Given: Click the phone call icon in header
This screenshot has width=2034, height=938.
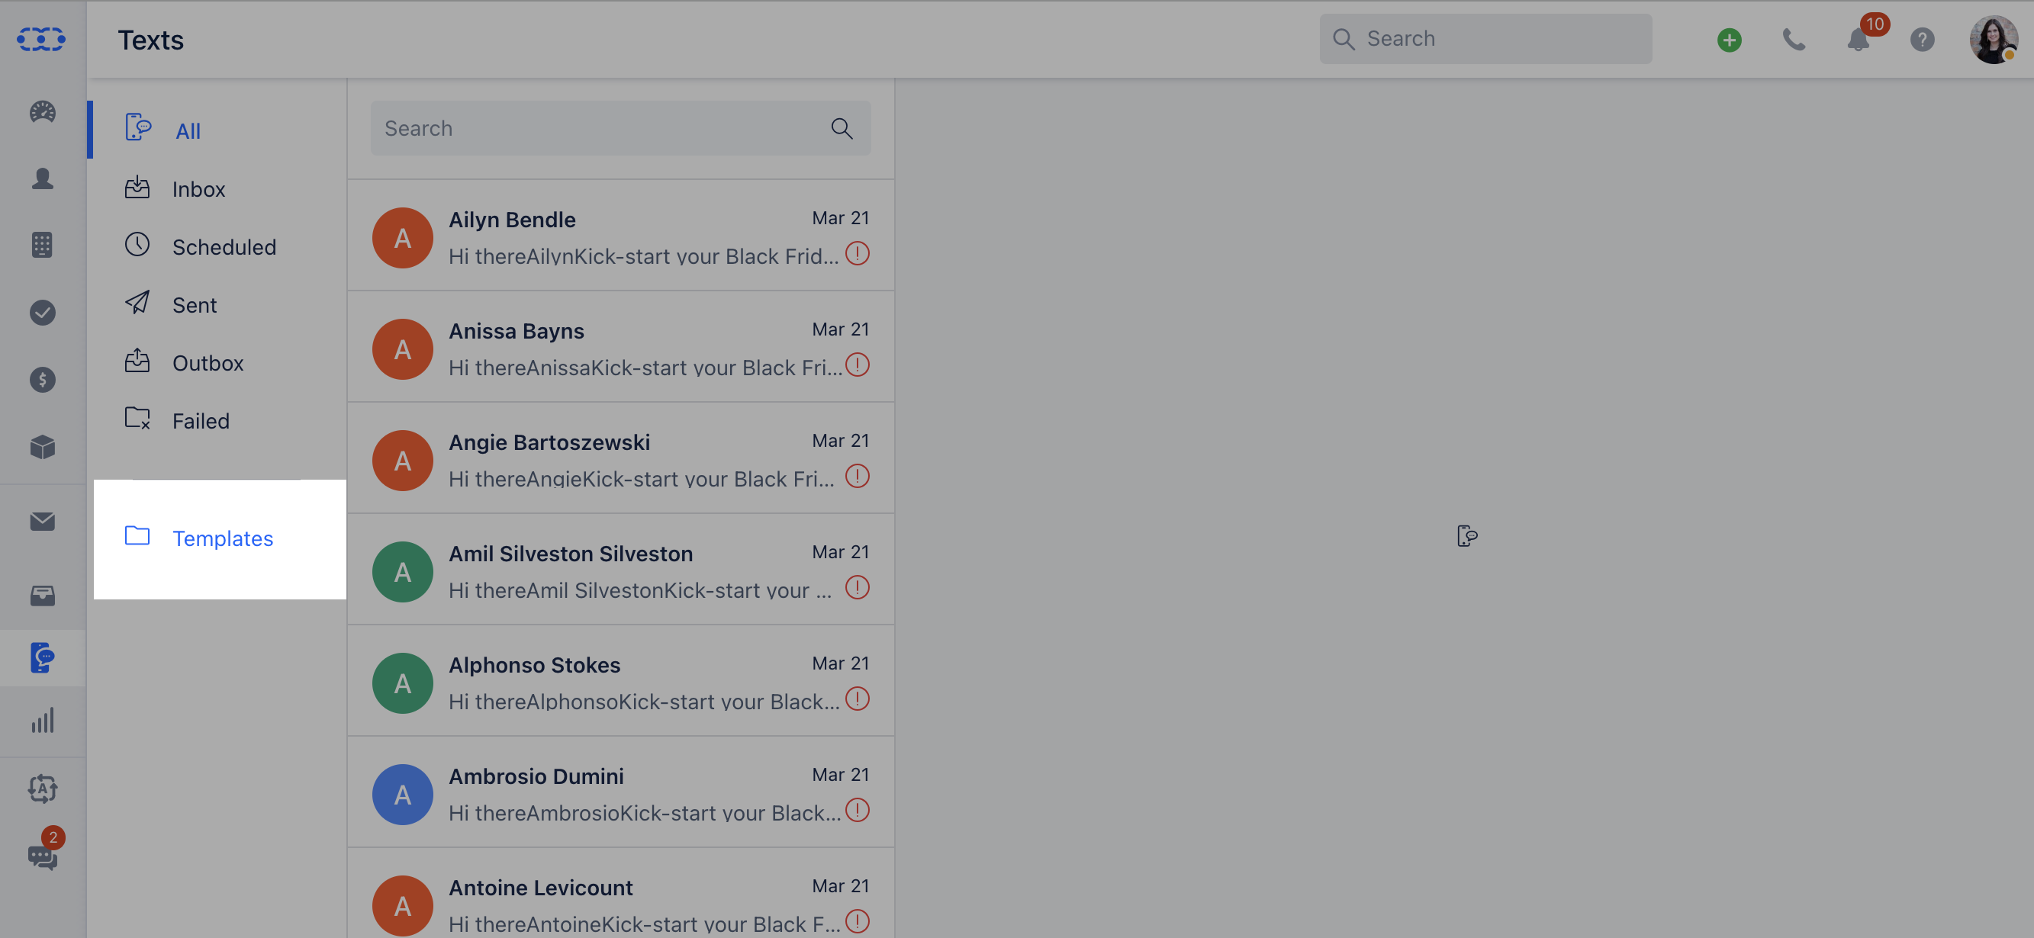Looking at the screenshot, I should (1794, 40).
